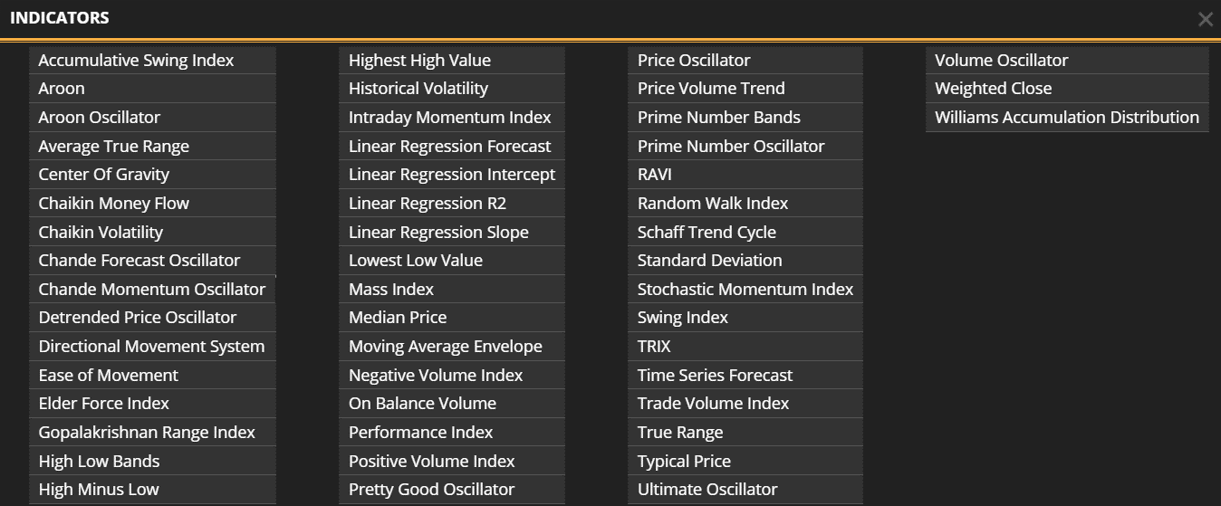Choose the Mass Index indicator
Image resolution: width=1221 pixels, height=506 pixels.
[391, 290]
